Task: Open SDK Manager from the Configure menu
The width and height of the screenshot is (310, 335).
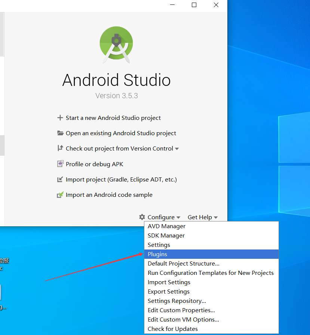Action: (211, 235)
